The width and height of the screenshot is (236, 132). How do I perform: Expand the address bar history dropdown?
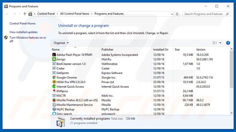coord(172,14)
